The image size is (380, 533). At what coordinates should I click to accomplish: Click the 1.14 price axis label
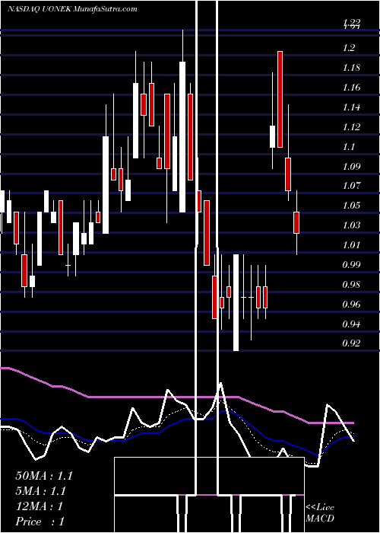[351, 107]
